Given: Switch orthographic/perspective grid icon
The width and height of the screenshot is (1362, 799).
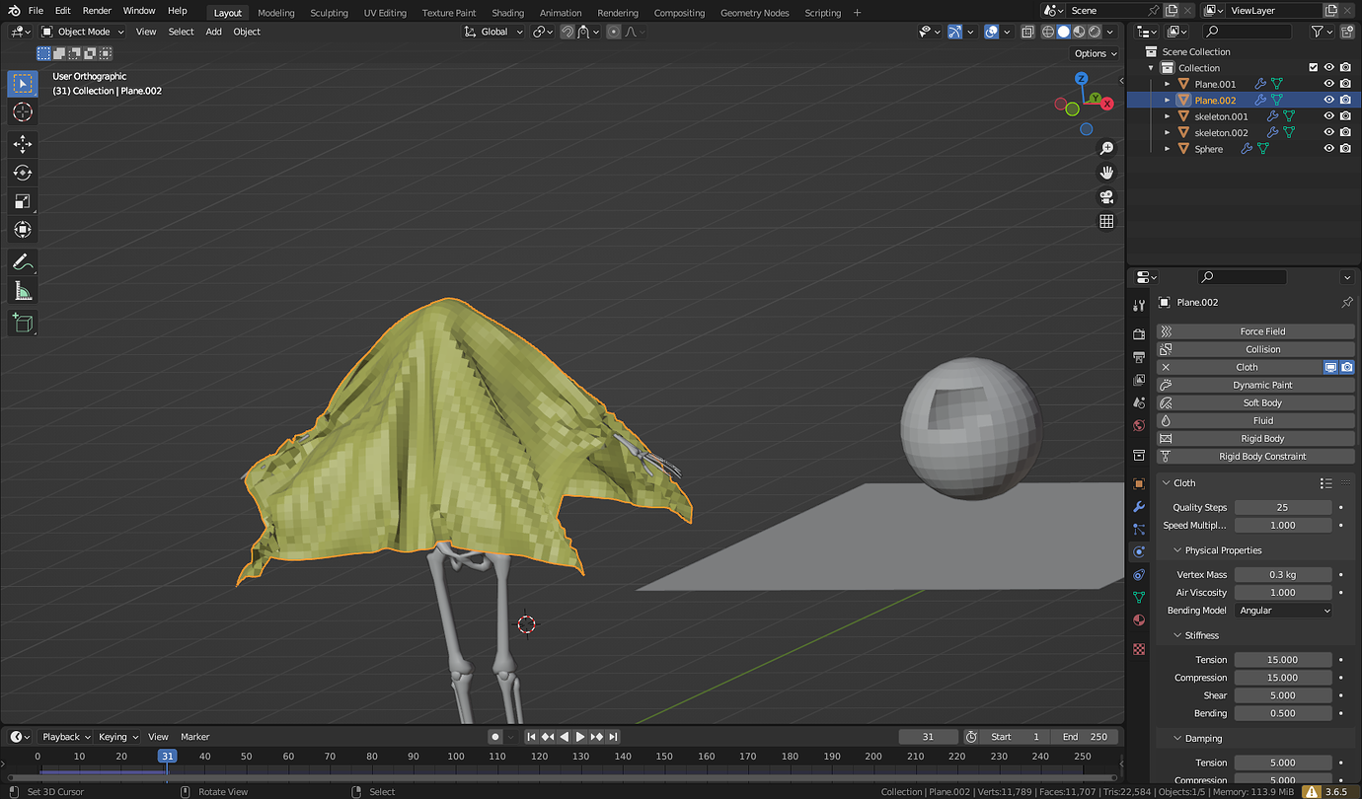Looking at the screenshot, I should pyautogui.click(x=1106, y=222).
